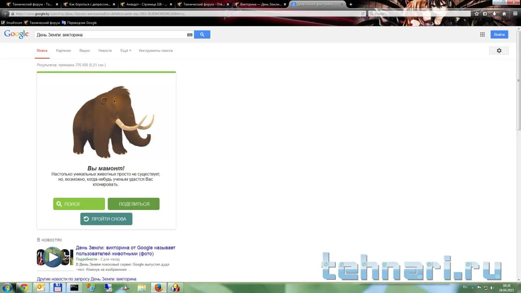Click the Войти sign-in button
The height and width of the screenshot is (293, 521).
point(499,35)
